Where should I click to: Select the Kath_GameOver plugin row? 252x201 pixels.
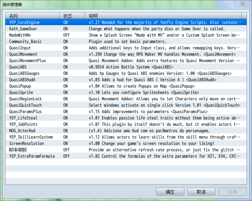point(126,29)
